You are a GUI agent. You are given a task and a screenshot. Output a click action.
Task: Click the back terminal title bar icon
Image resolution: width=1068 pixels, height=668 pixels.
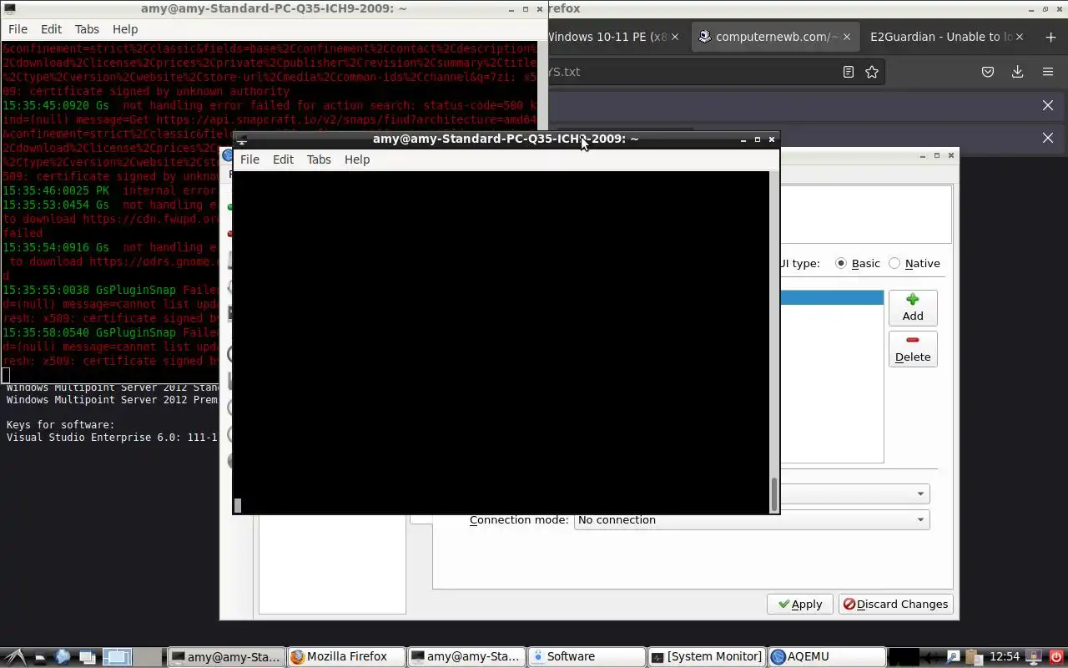pyautogui.click(x=10, y=8)
